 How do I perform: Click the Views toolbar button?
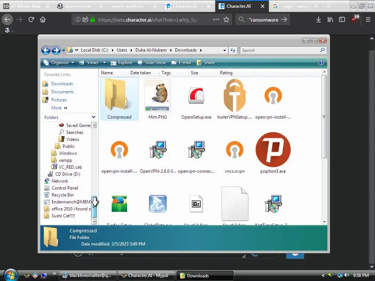tap(89, 63)
